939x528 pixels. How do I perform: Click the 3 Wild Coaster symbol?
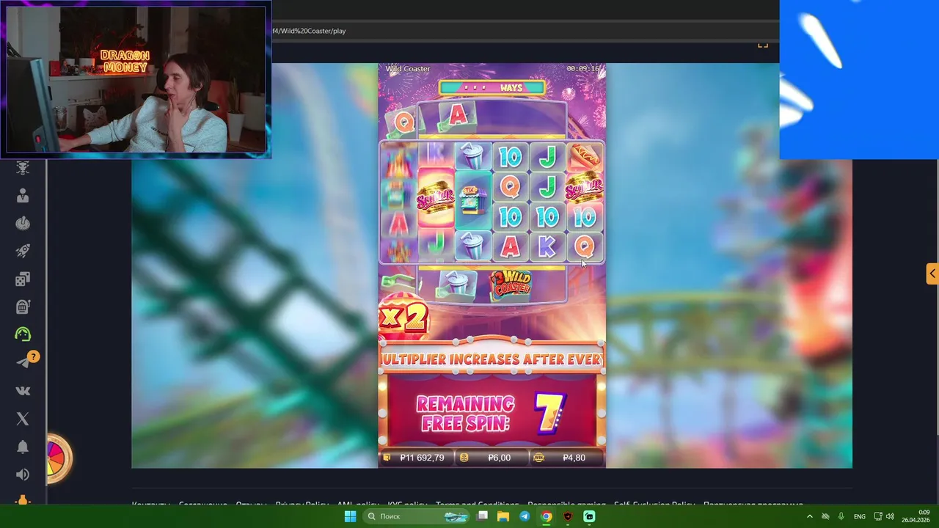tap(511, 284)
